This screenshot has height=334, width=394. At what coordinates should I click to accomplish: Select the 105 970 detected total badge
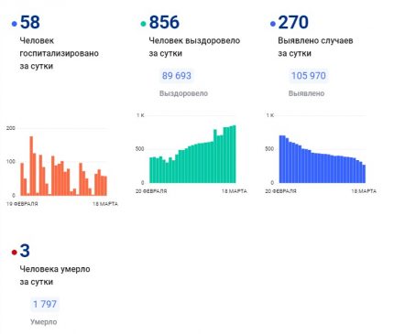309,76
